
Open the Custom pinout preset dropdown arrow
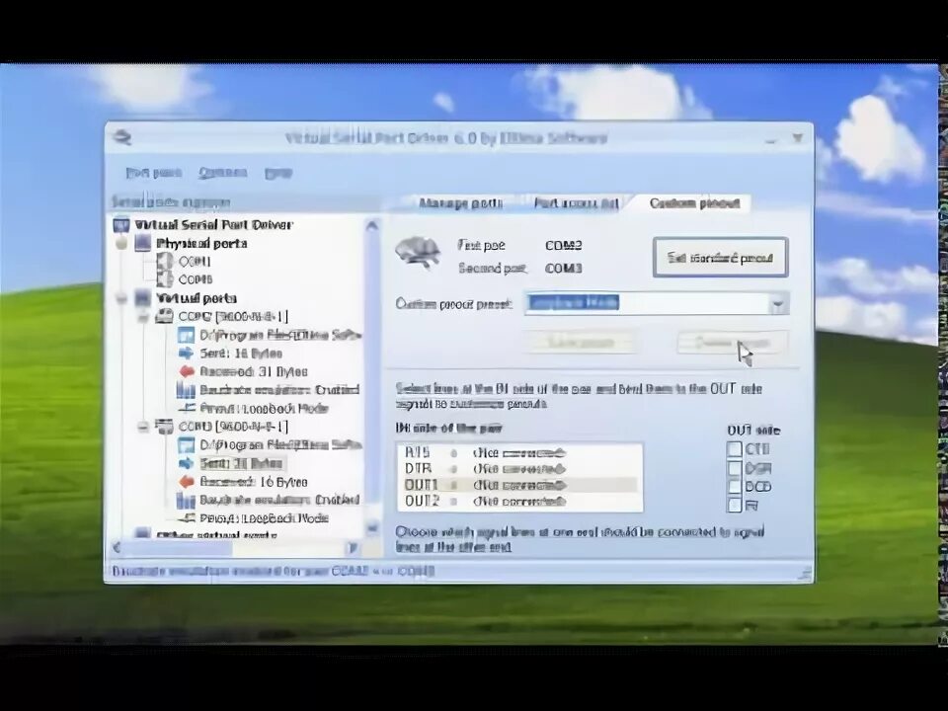click(x=779, y=303)
